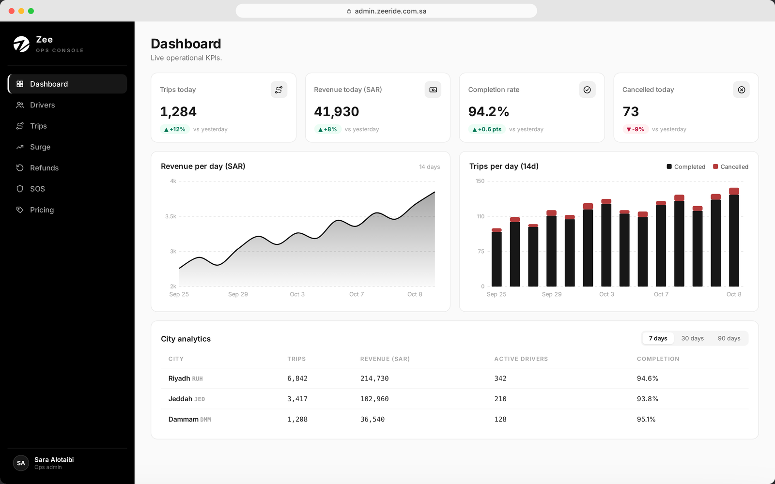Switch City analytics to 30 days
The width and height of the screenshot is (775, 484).
(x=692, y=338)
